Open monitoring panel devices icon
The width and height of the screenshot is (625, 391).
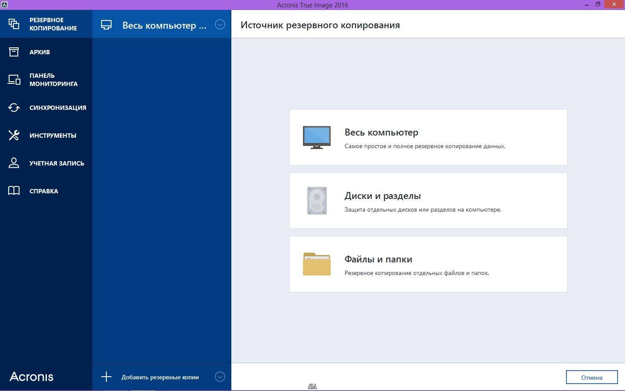coord(14,80)
